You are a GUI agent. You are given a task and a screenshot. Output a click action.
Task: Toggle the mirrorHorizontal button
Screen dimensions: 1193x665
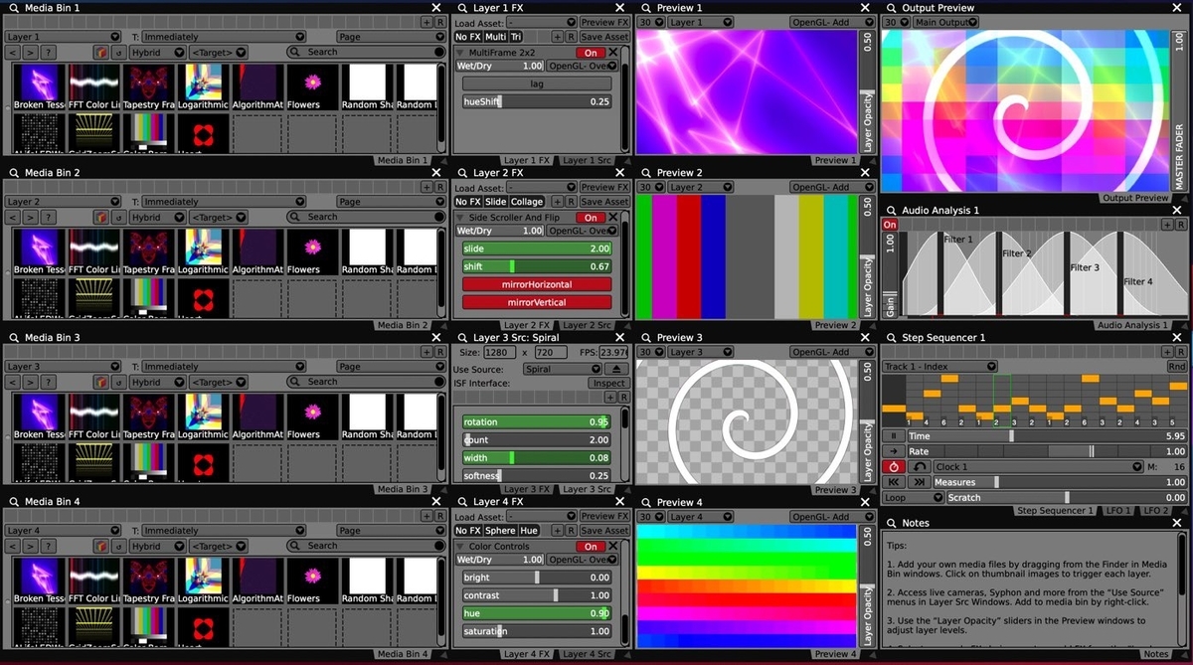(x=537, y=284)
